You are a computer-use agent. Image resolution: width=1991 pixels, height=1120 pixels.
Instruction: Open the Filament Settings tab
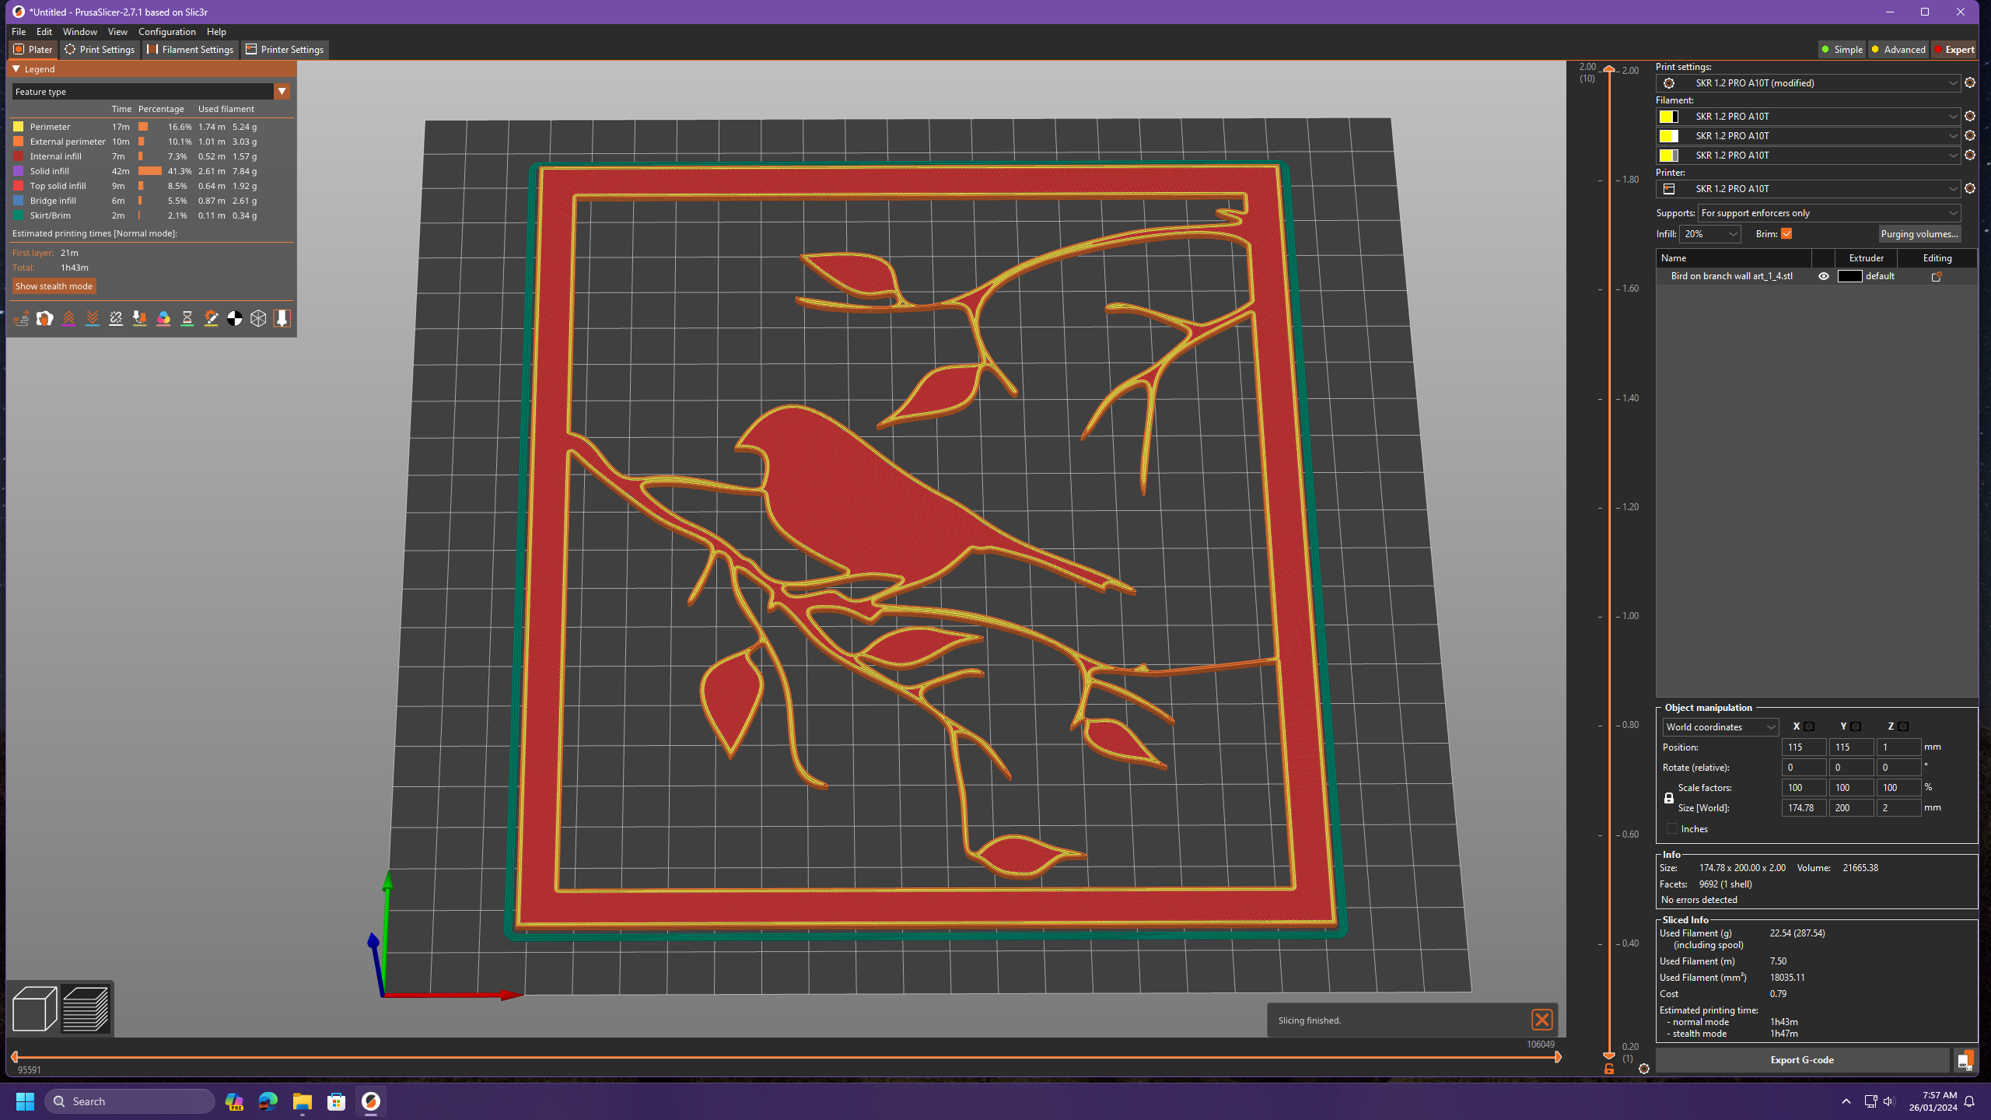click(x=191, y=49)
